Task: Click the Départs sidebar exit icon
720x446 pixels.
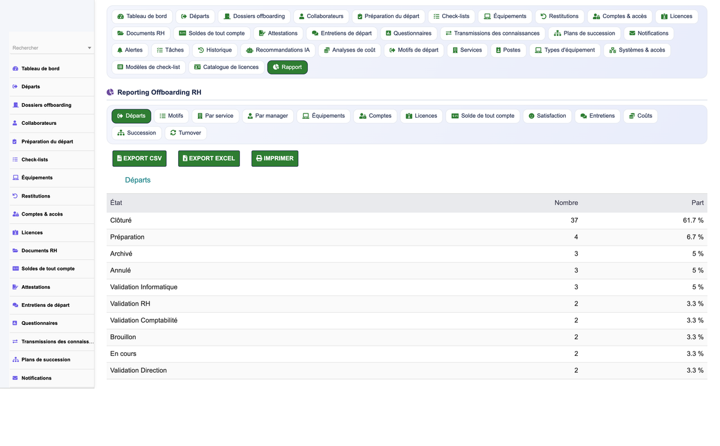Action: pos(15,87)
